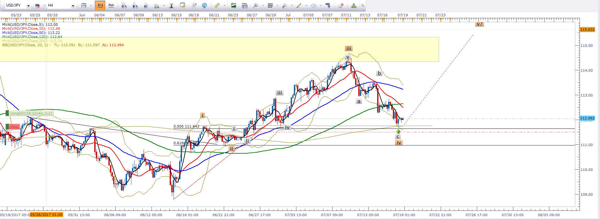The height and width of the screenshot is (219, 600).
Task: Open the toolbar overflow options menu
Action: click(x=362, y=5)
